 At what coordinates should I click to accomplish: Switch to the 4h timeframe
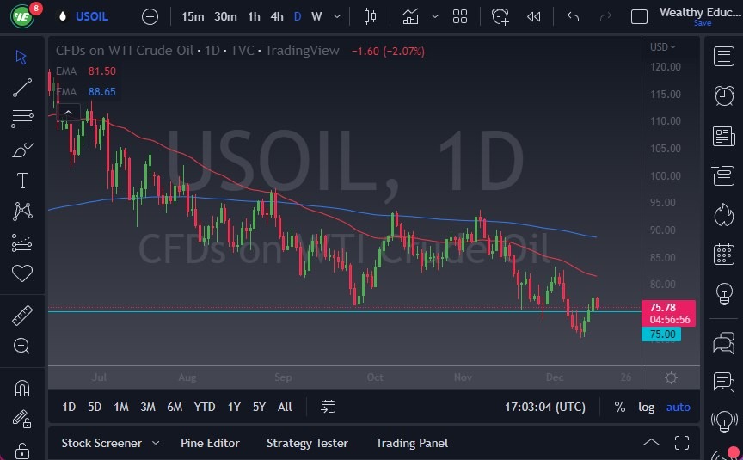[x=276, y=16]
